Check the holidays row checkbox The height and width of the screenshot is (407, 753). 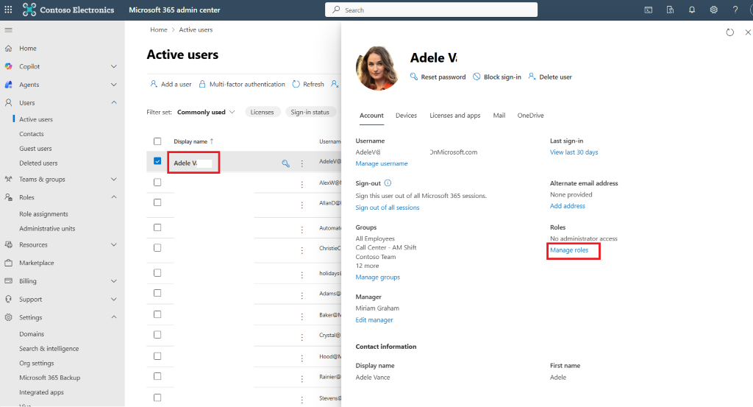(x=157, y=273)
